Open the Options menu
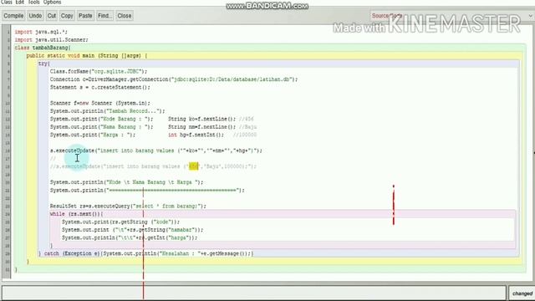Image resolution: width=535 pixels, height=301 pixels. click(x=52, y=2)
